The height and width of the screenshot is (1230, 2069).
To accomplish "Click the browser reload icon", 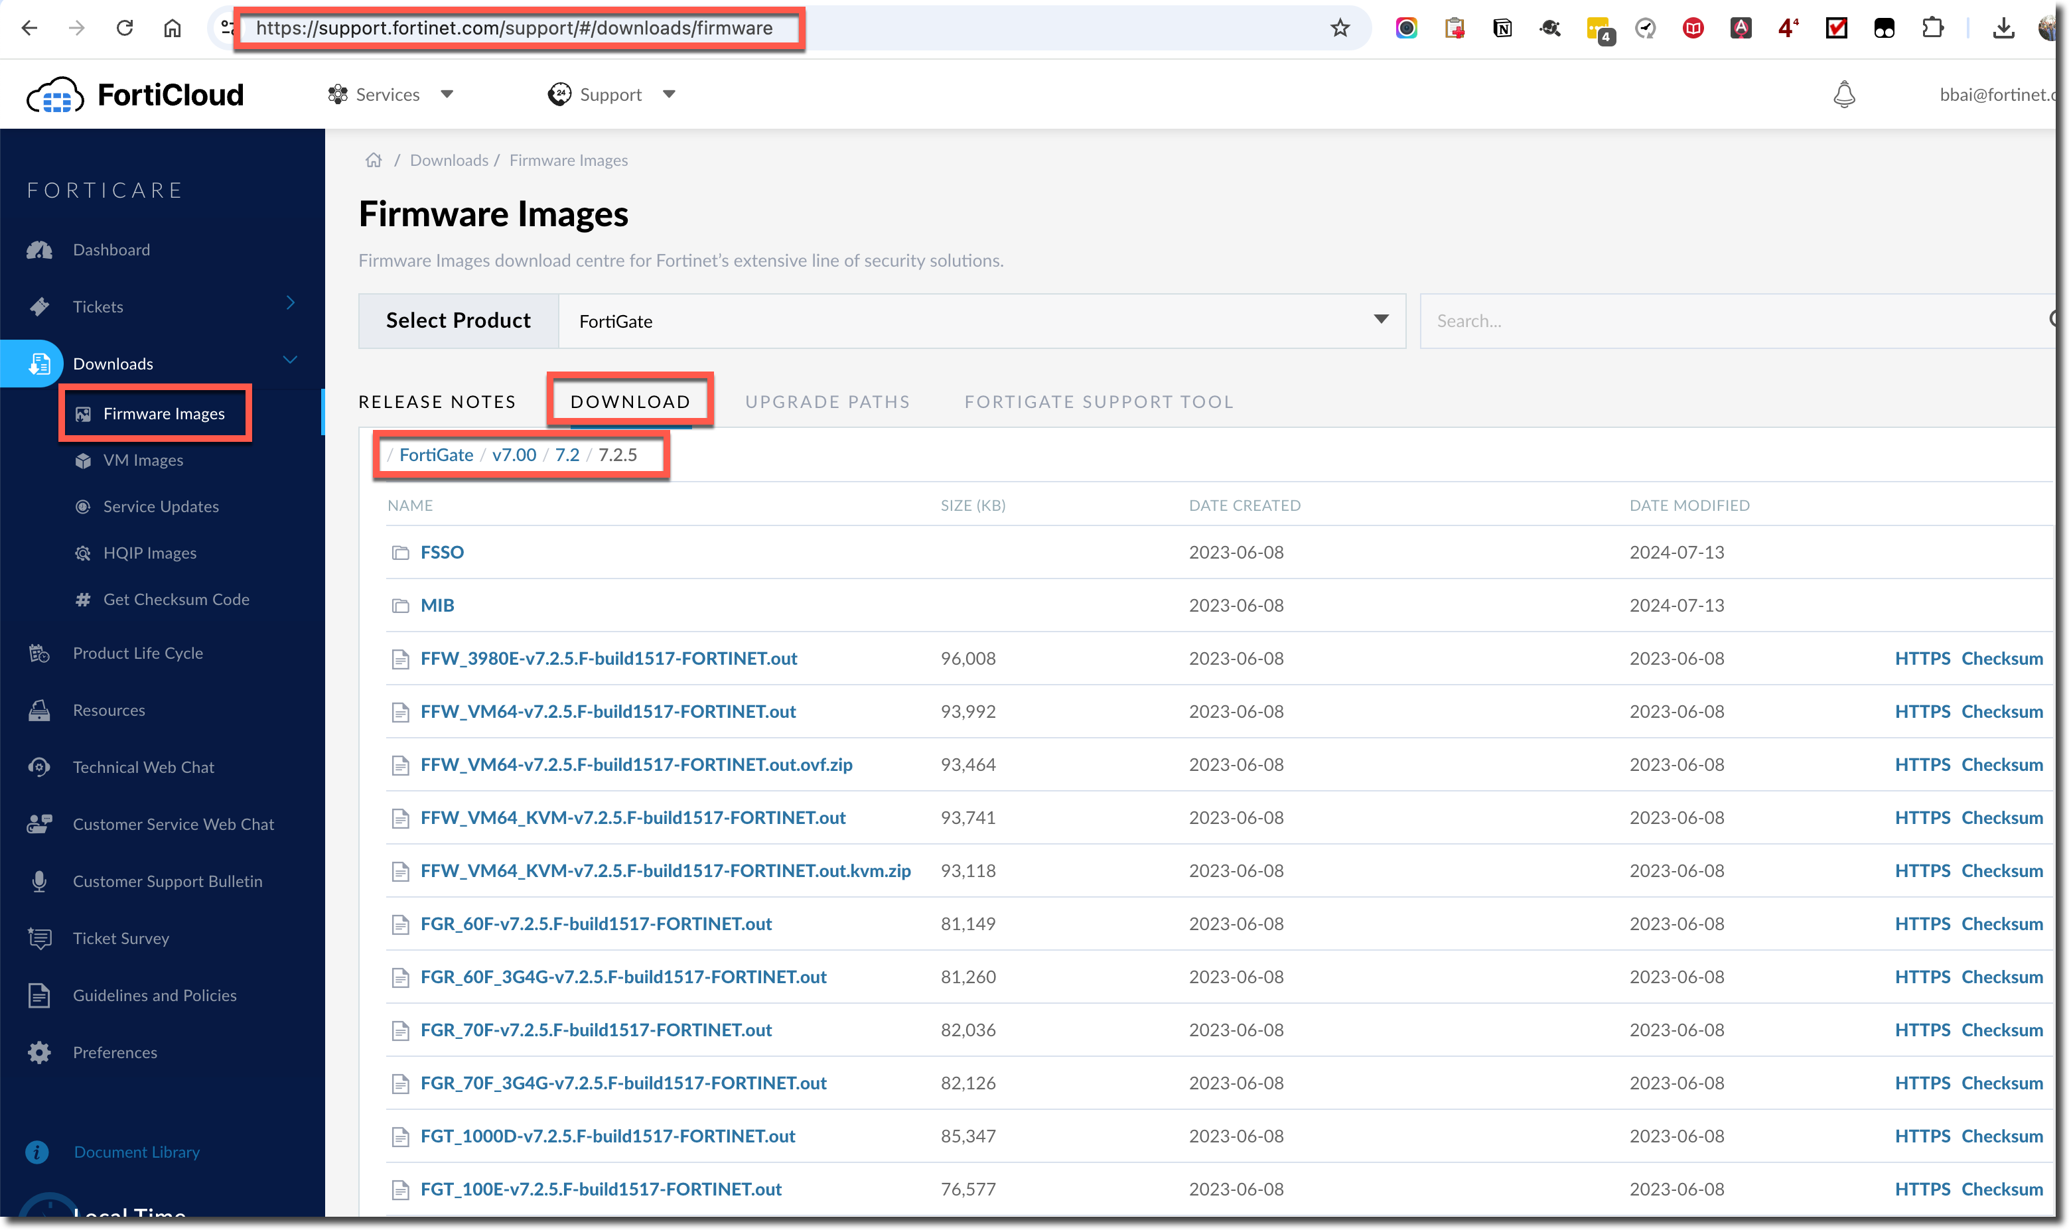I will (124, 28).
